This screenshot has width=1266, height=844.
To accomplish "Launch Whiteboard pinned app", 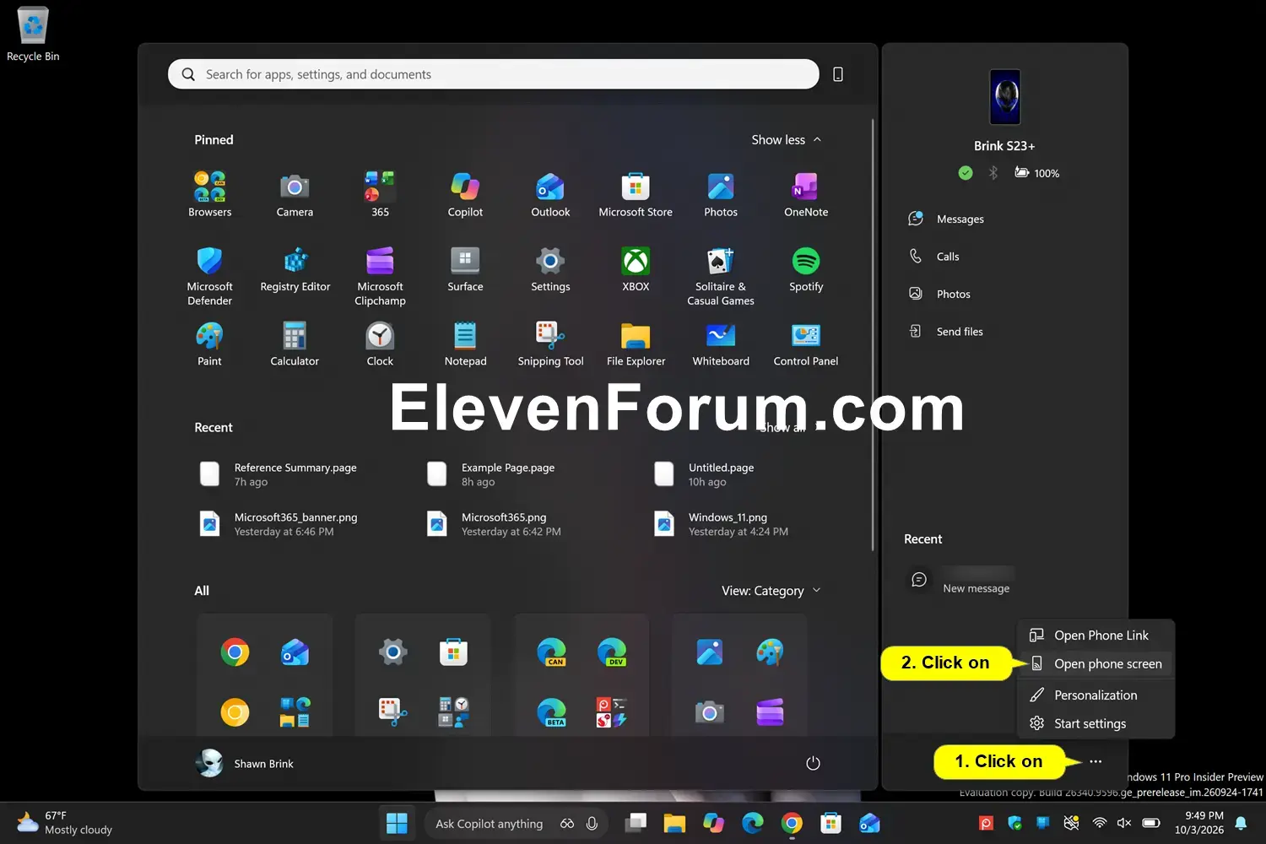I will click(x=721, y=344).
